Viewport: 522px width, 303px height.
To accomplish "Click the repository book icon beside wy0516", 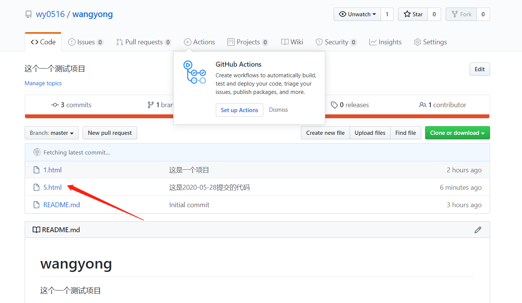I will point(28,14).
